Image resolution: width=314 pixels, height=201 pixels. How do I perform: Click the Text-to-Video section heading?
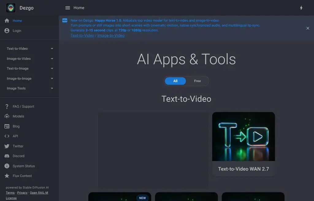tap(186, 99)
